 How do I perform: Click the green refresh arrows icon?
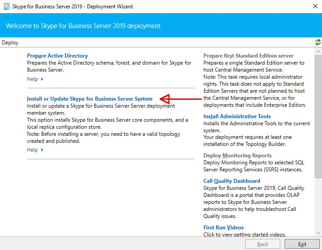point(318,42)
